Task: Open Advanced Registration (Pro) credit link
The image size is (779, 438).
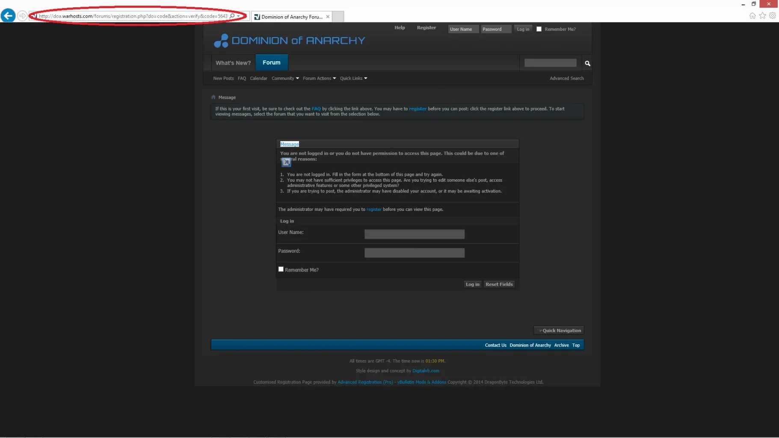Action: coord(365,382)
